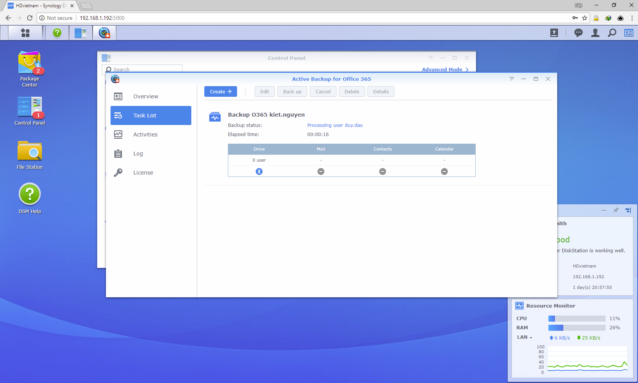Open the License section

click(x=151, y=173)
